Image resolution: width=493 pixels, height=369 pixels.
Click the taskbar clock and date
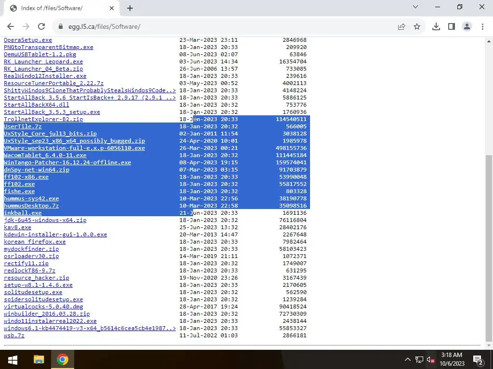(x=452, y=359)
